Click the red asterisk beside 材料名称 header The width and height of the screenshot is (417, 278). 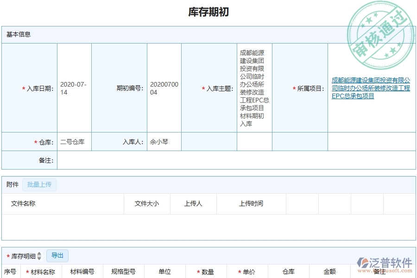[26, 272]
